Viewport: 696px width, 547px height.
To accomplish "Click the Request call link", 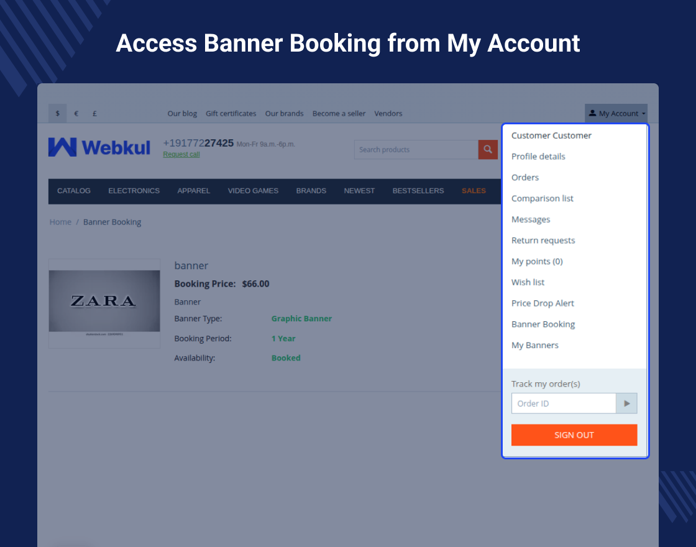I will click(181, 155).
